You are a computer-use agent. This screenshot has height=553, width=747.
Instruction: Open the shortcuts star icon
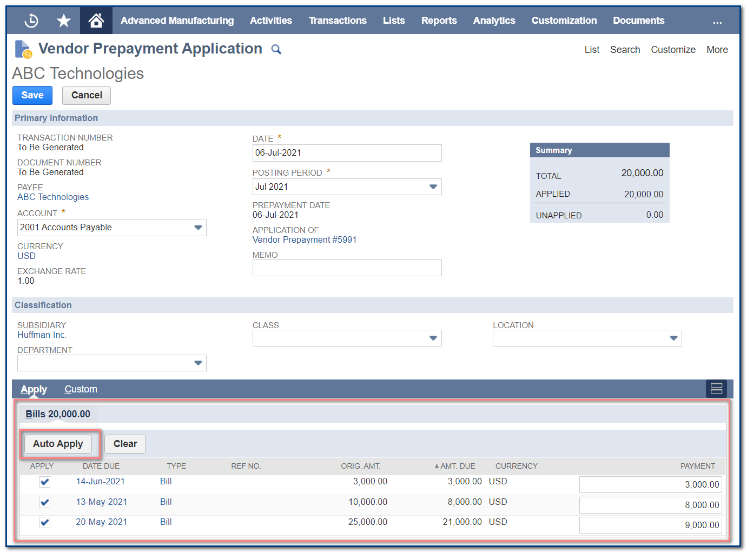tap(64, 21)
